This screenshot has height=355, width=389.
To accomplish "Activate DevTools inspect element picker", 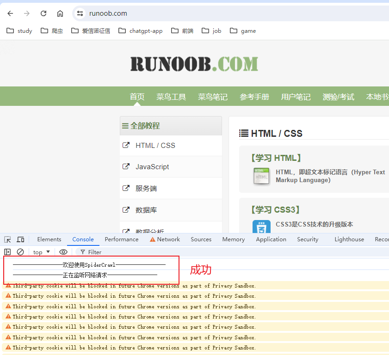I will [x=7, y=239].
